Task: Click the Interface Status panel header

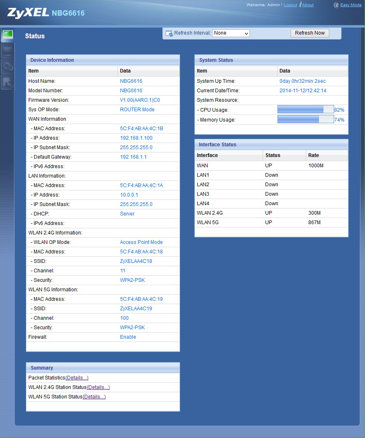Action: tap(271, 144)
